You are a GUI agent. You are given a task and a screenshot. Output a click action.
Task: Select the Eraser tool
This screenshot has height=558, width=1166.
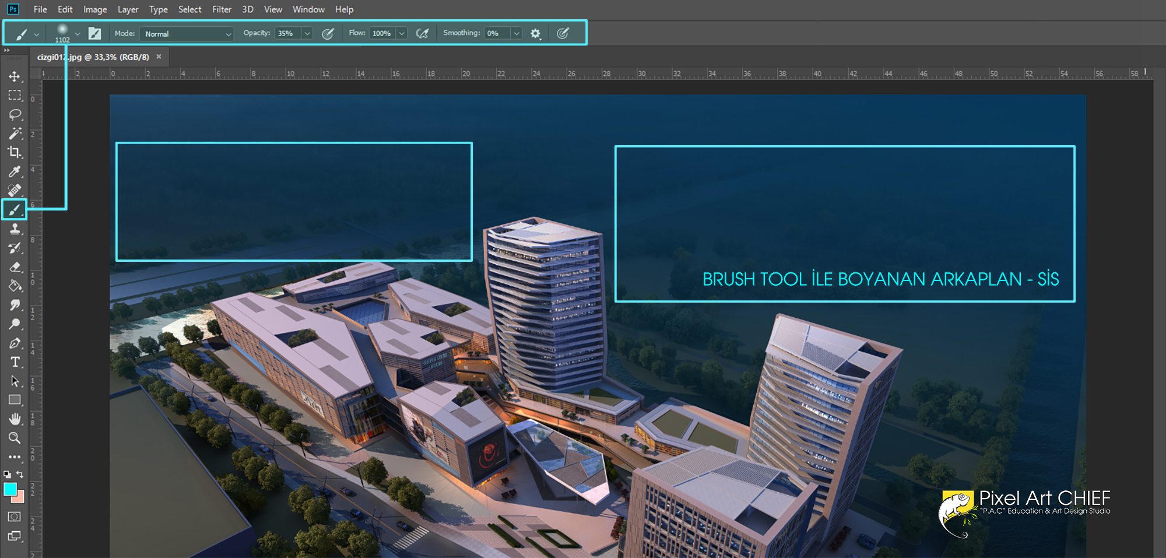[x=15, y=267]
